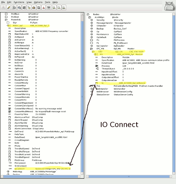Viewport: 176px width, 184px height.
Task: Open the Edit menu
Action: click(x=9, y=2)
